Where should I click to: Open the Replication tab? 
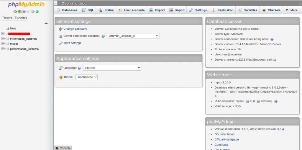click(x=223, y=10)
